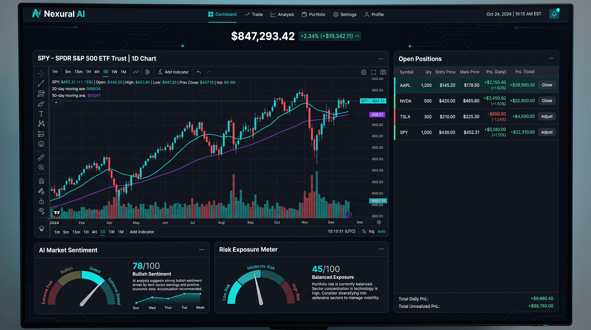Select the chart patterns tool

click(41, 124)
